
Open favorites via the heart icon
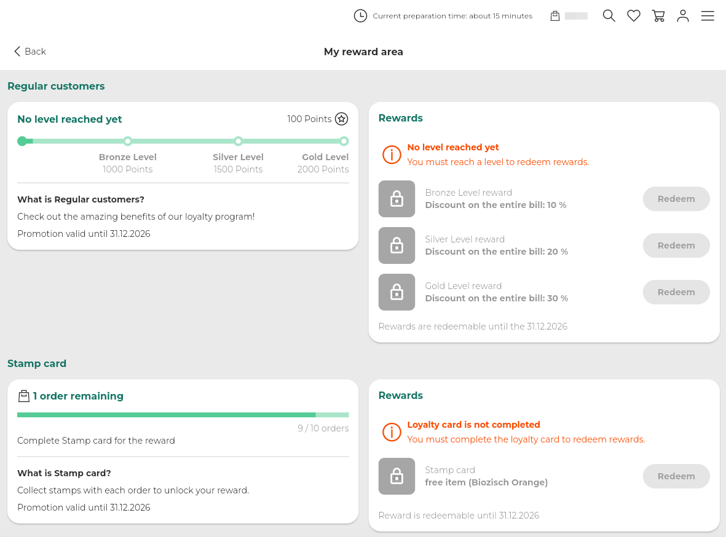[634, 16]
